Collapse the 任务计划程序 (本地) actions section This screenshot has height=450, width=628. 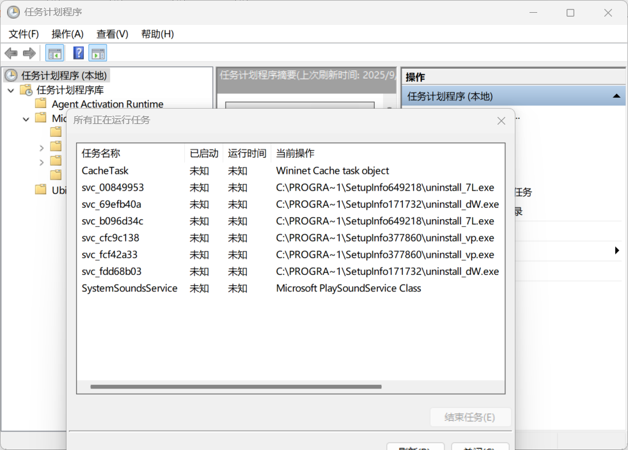coord(616,96)
